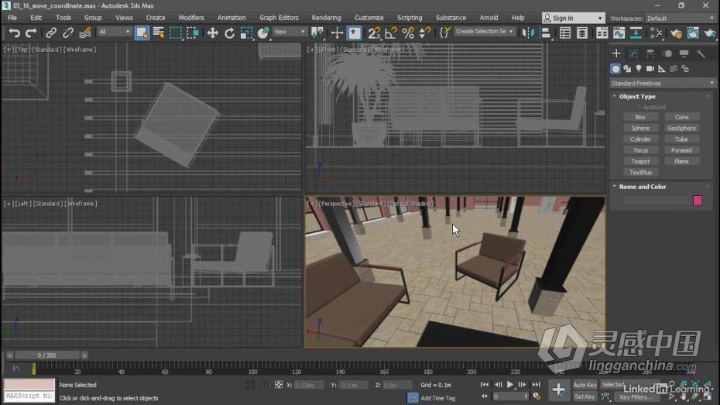Select the Select and Link tool
Screen dimensions: 720x405
pos(51,33)
